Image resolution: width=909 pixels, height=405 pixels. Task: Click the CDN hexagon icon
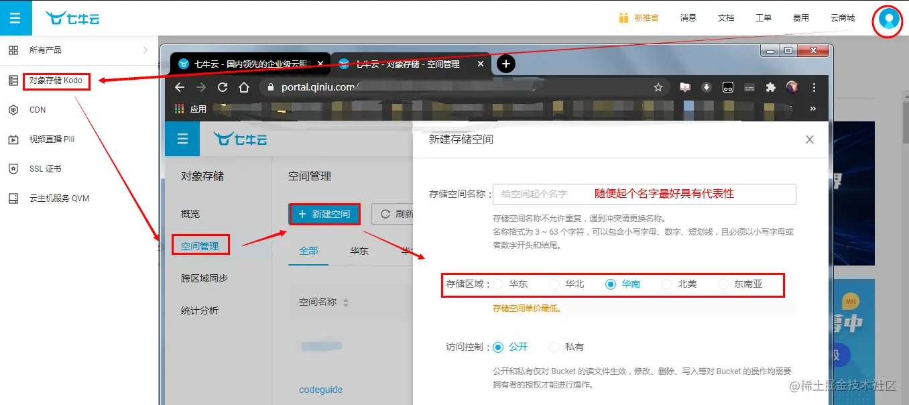tap(13, 110)
